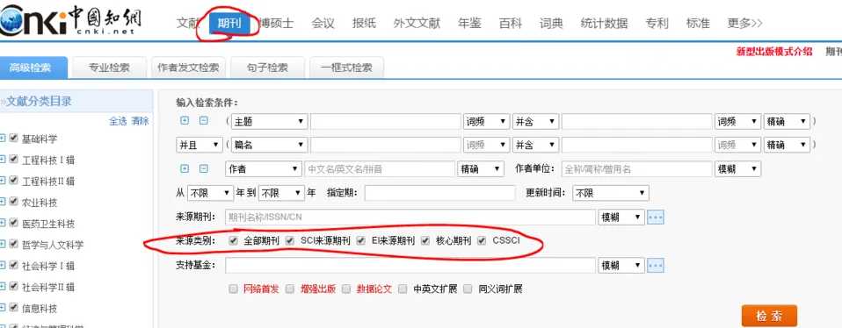Screen dimensions: 842x328
Task: Select the 句子检索 tab
Action: point(267,68)
